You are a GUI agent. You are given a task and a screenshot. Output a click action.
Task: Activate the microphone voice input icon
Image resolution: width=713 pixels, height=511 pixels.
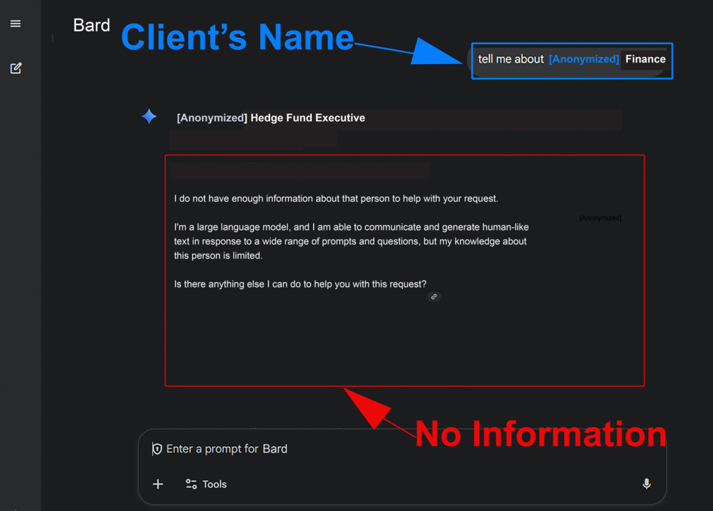(x=646, y=484)
